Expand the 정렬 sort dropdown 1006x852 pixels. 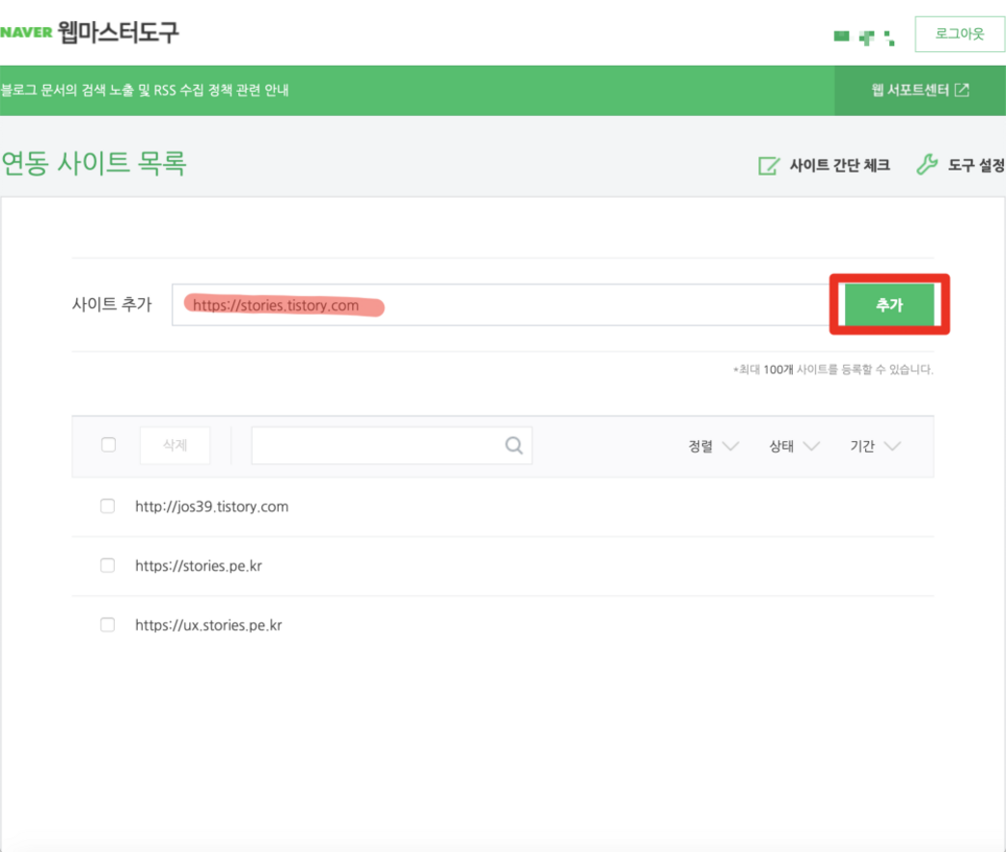713,446
